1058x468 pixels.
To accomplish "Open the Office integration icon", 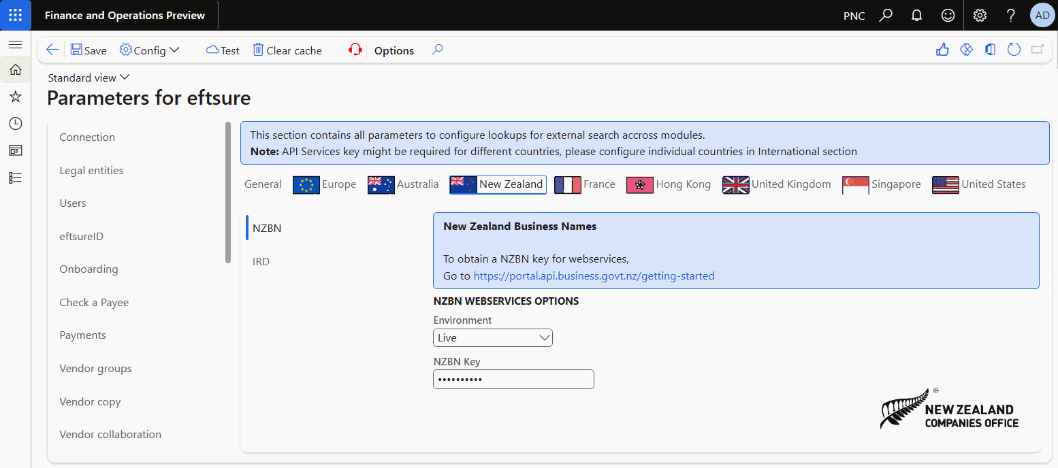I will [x=990, y=50].
